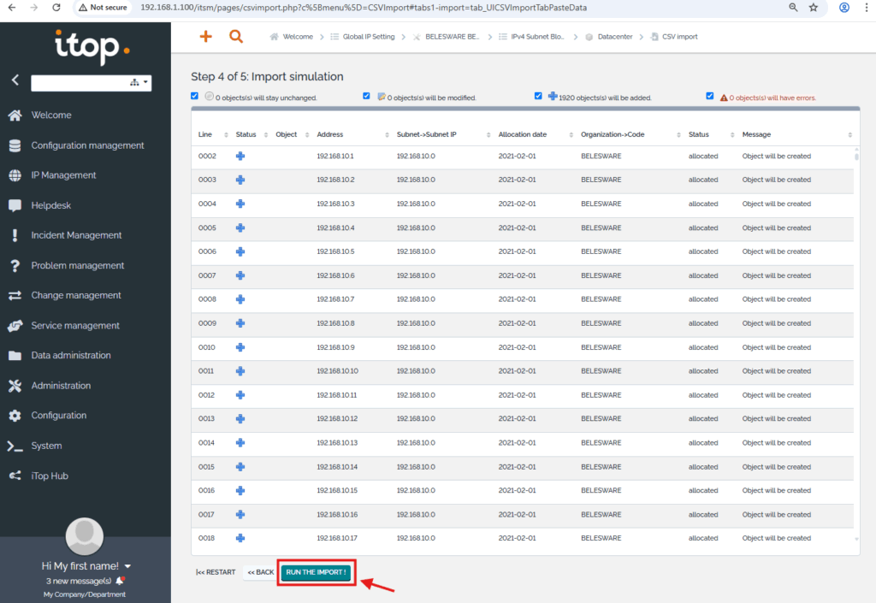
Task: Toggle the objects will be added checkbox
Action: 538,96
